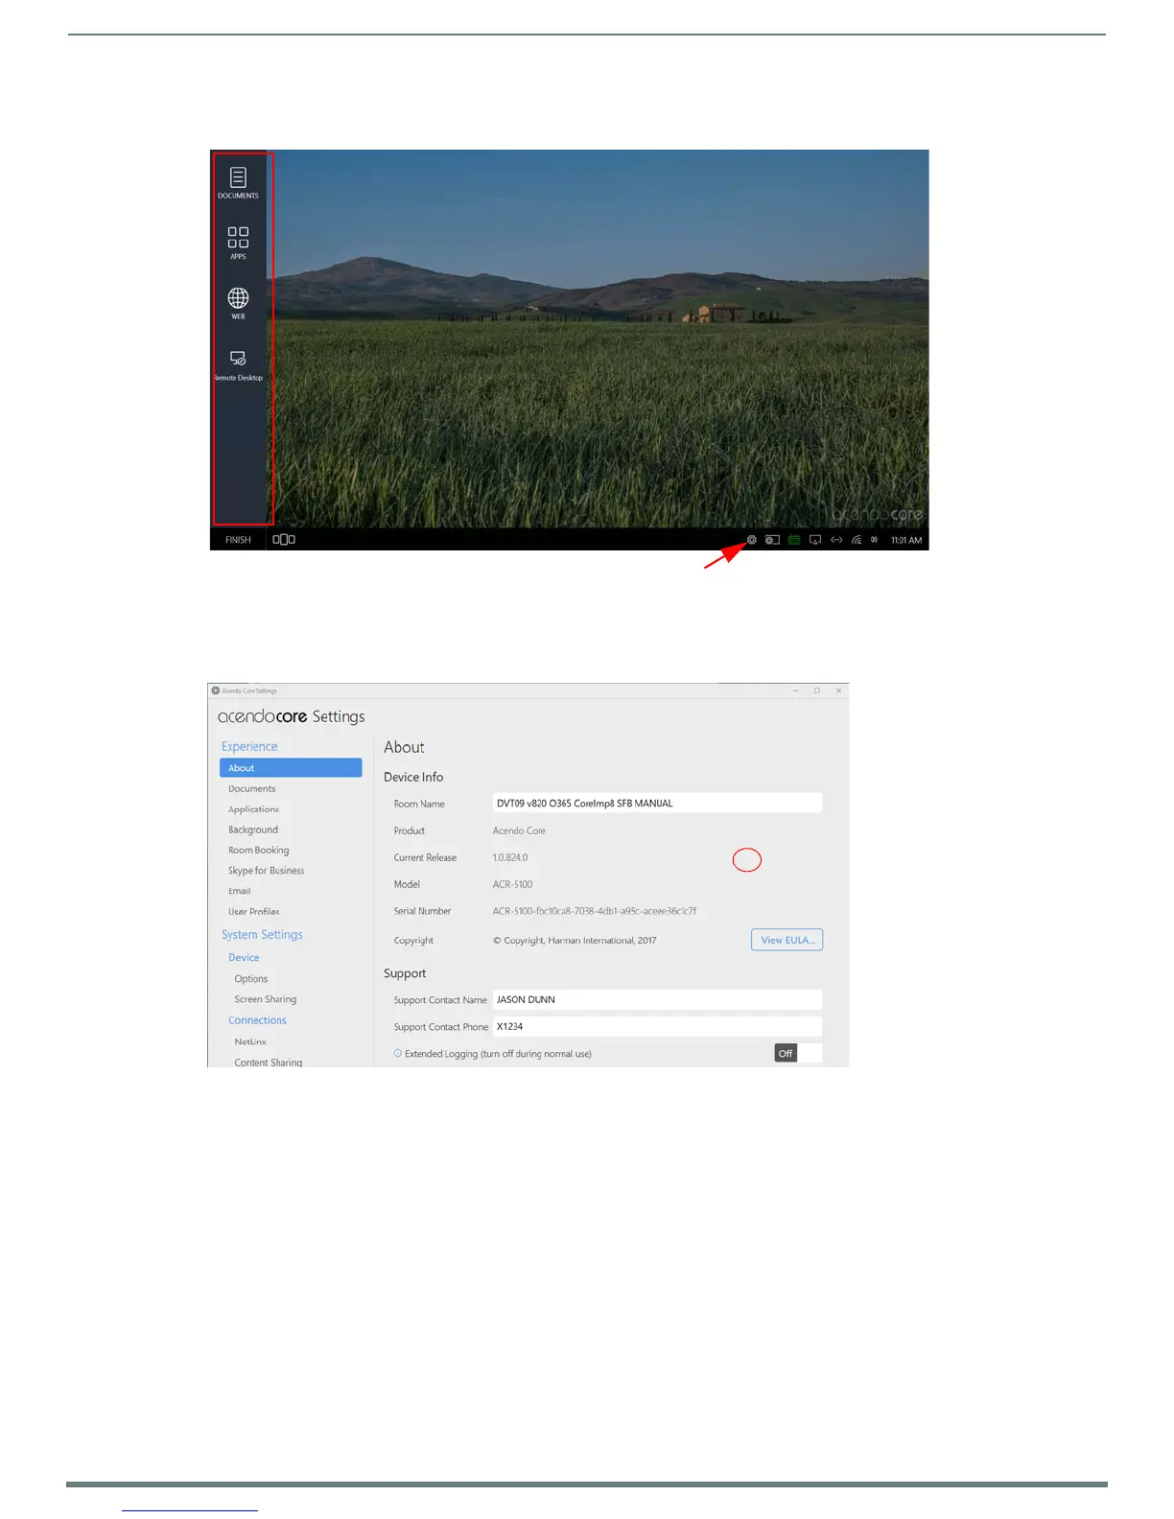Click the camera and display icon in the tray
The height and width of the screenshot is (1519, 1174).
[x=772, y=540]
